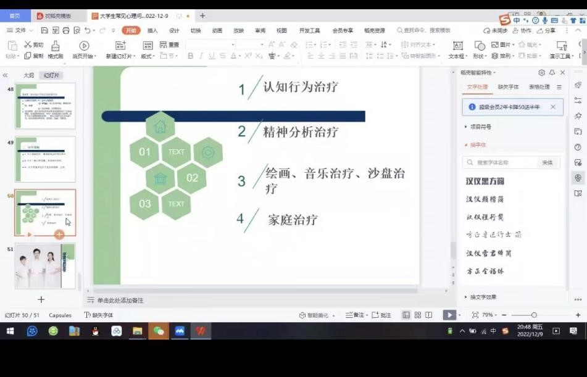Open WeChat from the Windows taskbar
587x377 pixels.
coord(158,331)
